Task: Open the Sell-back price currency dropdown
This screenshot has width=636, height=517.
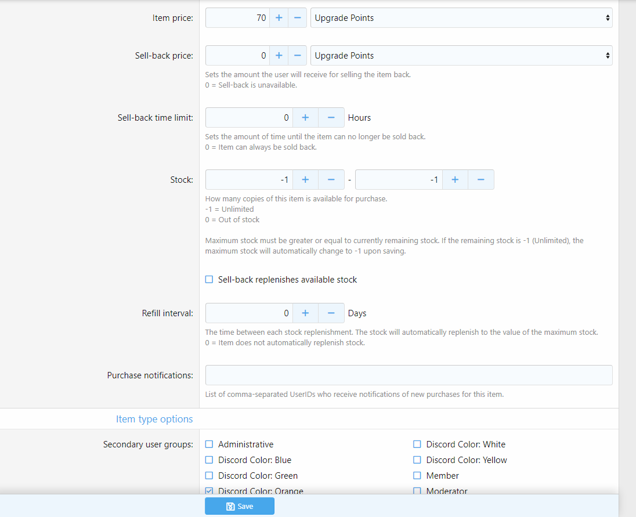Action: click(x=461, y=56)
